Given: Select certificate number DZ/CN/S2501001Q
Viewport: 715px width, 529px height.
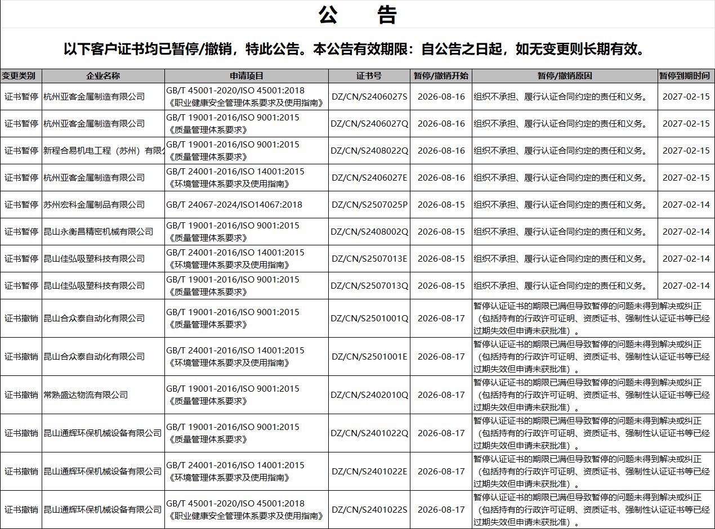Looking at the screenshot, I should coord(369,318).
